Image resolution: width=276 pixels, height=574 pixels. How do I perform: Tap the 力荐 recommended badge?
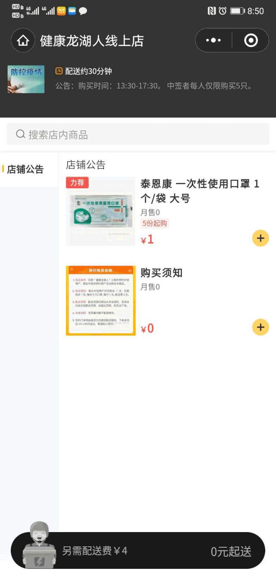[x=77, y=183]
